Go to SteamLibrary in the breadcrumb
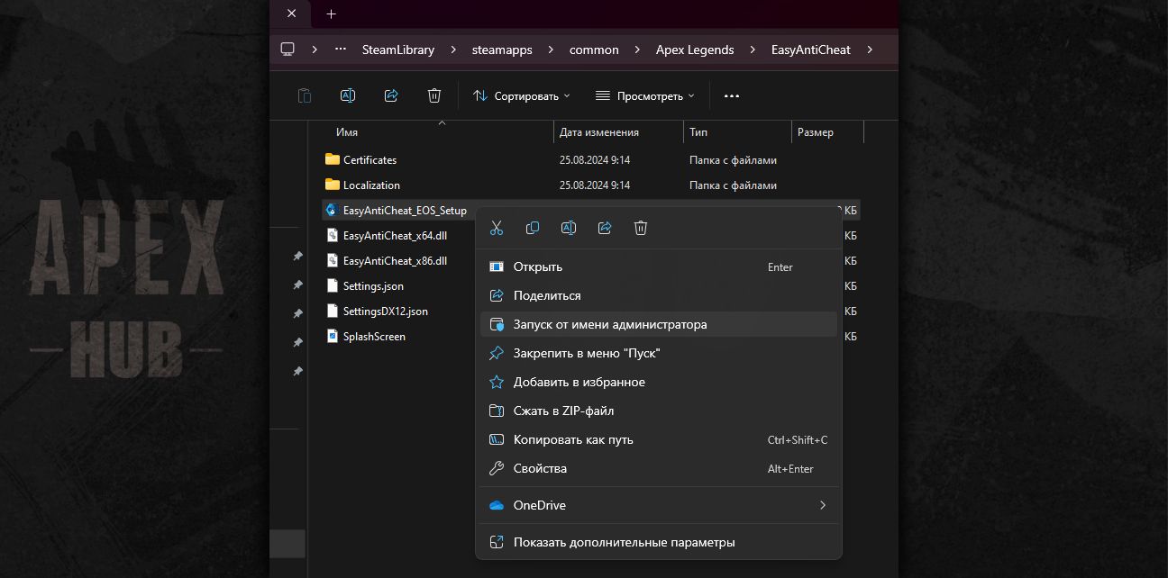Viewport: 1168px width, 578px height. [x=398, y=50]
